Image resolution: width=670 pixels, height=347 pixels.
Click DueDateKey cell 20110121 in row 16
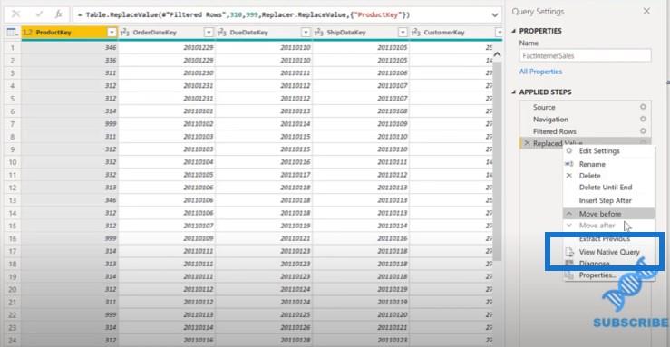pyautogui.click(x=264, y=238)
